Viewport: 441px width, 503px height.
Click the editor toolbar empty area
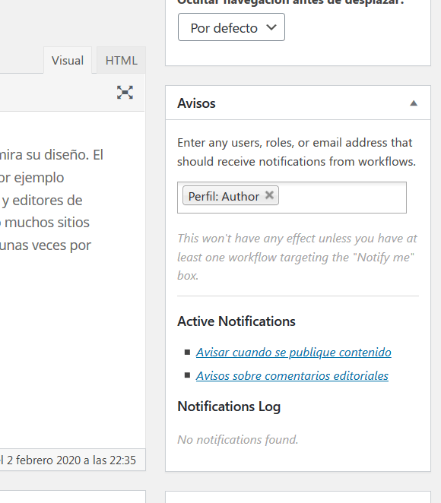point(58,93)
